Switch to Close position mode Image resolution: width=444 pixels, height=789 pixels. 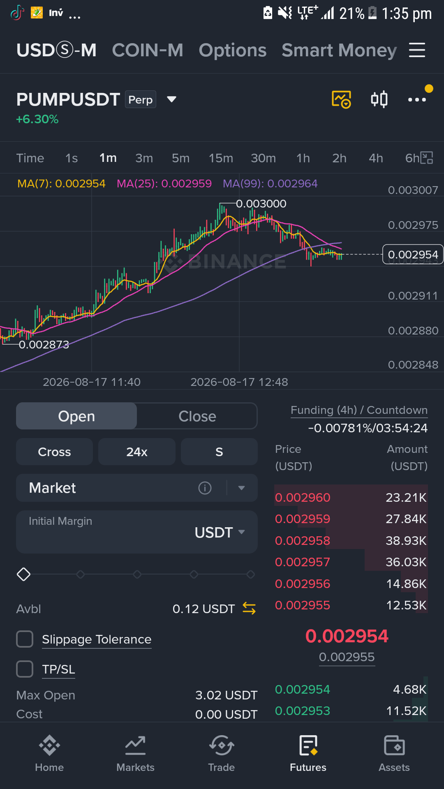(x=197, y=416)
